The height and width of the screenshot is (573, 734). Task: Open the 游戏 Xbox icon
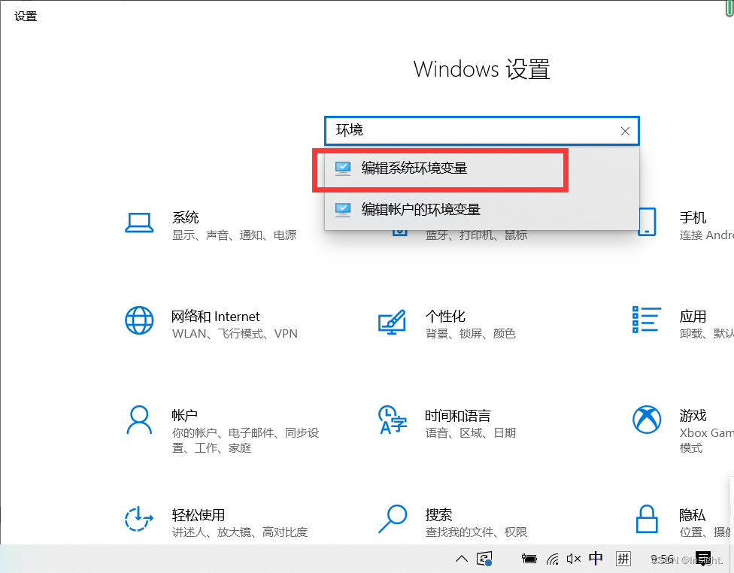click(x=647, y=420)
